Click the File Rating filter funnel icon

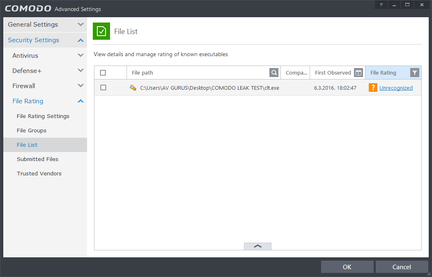click(x=415, y=73)
